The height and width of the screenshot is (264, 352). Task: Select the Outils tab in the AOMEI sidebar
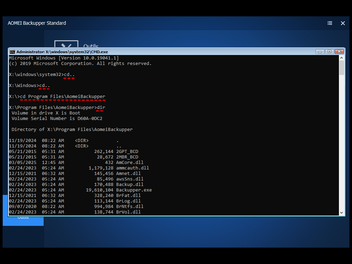23,221
